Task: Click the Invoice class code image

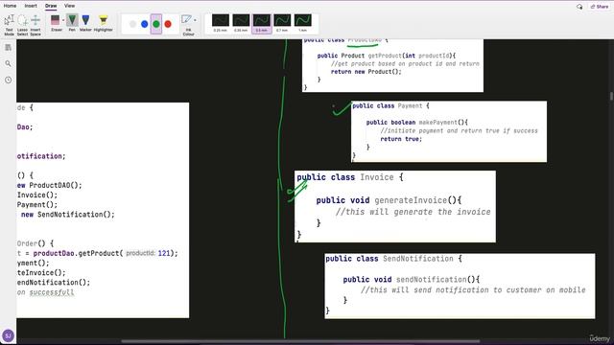Action: [x=395, y=207]
